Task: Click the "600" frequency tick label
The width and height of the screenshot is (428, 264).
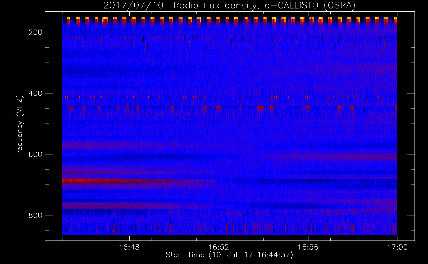Action: point(35,154)
